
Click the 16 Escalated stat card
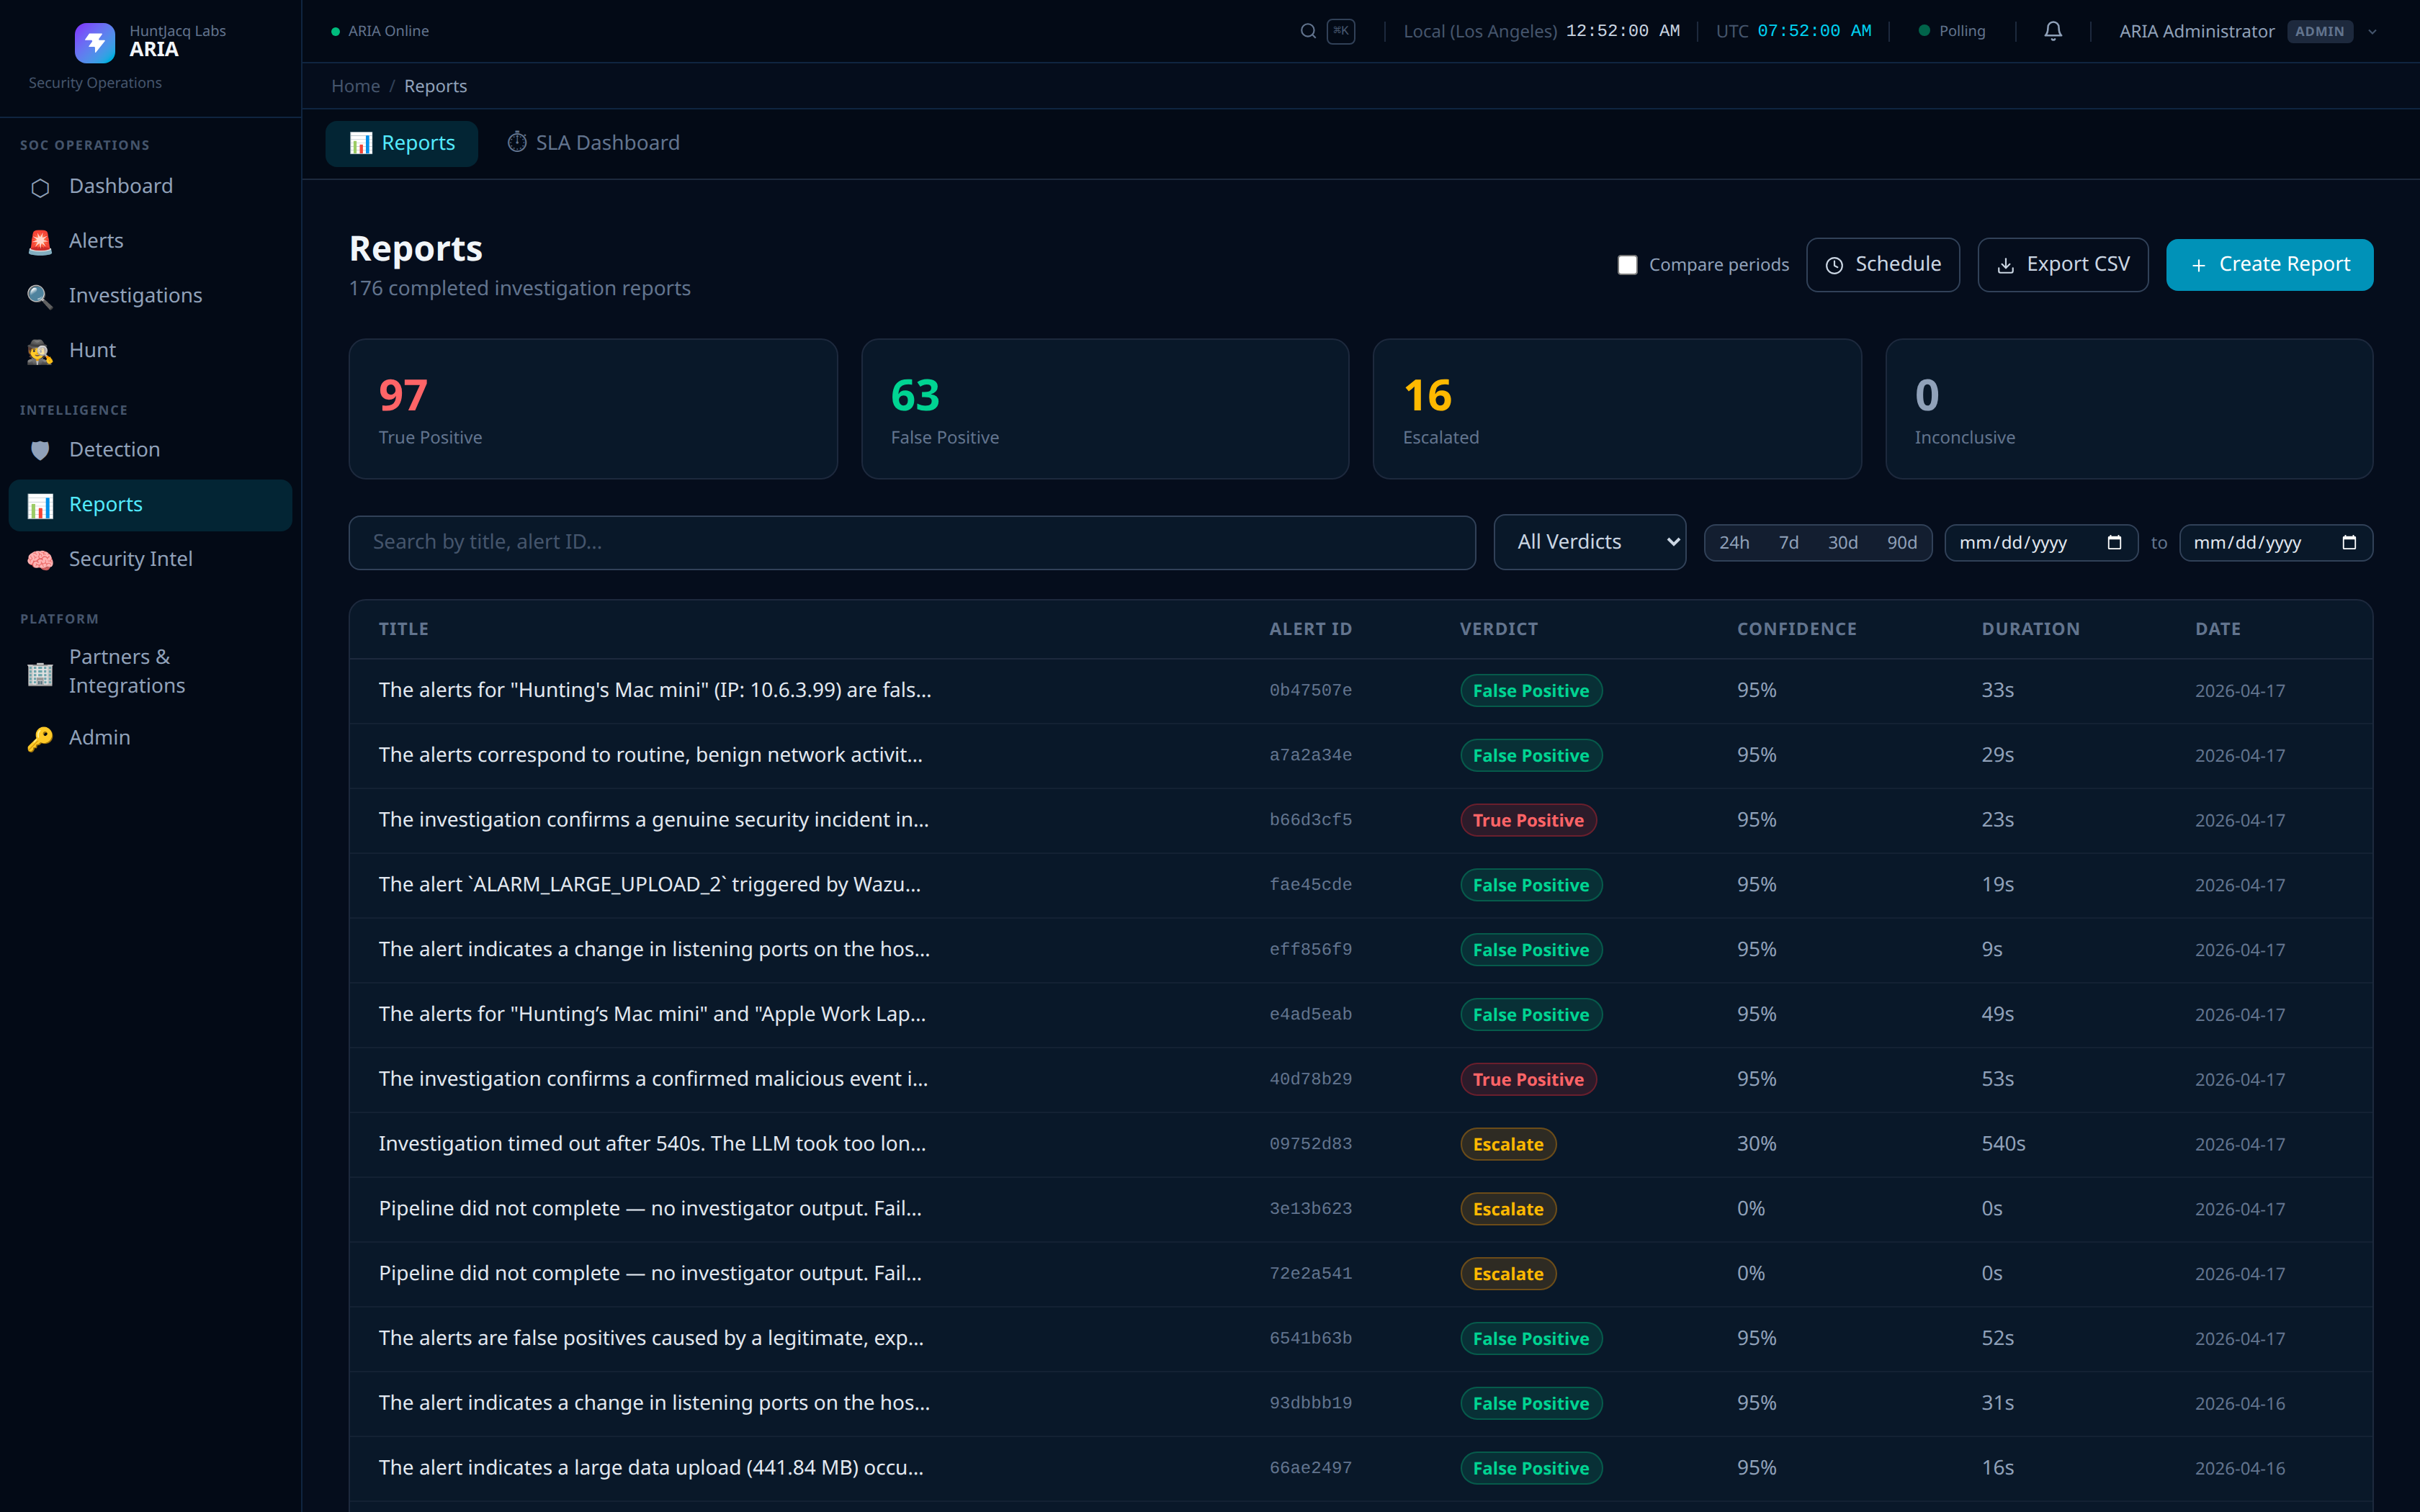[x=1616, y=409]
